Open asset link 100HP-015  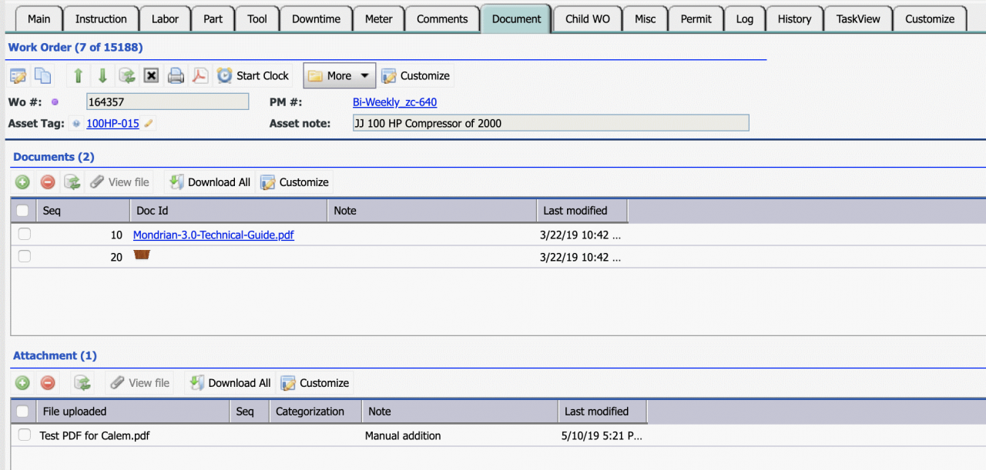point(112,123)
